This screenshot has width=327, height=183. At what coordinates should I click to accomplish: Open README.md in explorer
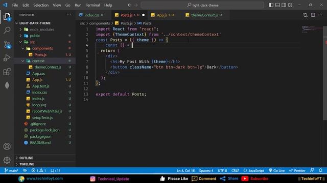tap(40, 143)
